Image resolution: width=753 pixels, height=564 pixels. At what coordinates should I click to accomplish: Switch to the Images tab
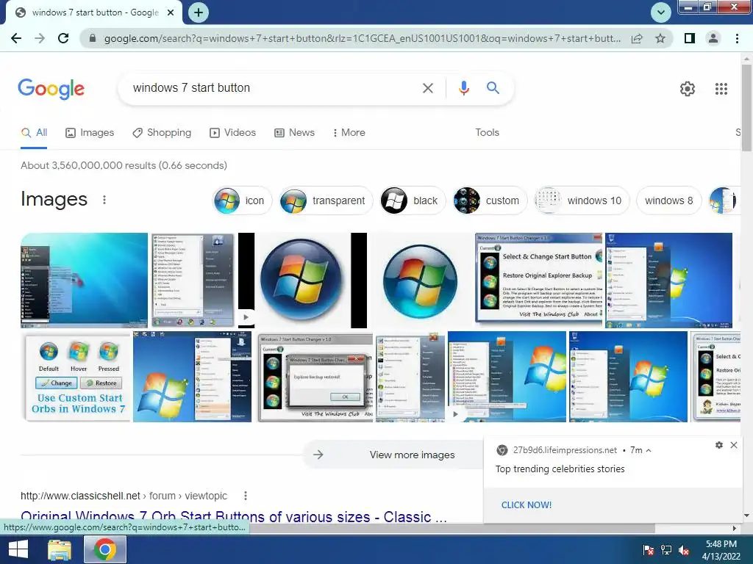pos(90,132)
